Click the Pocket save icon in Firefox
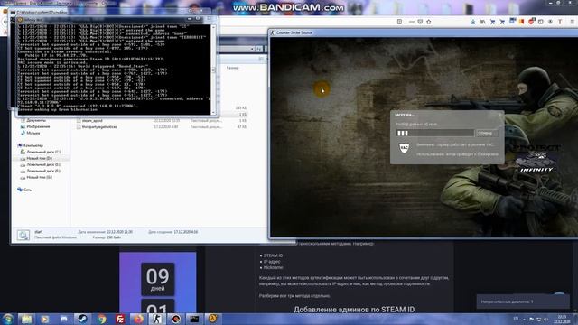 coord(420,22)
